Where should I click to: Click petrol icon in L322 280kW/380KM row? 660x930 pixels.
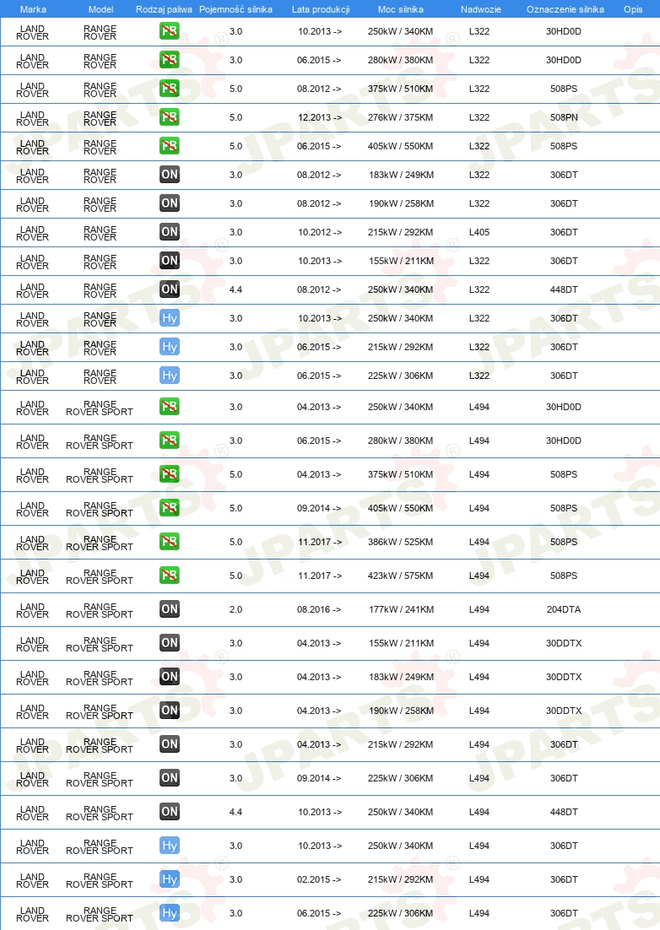pos(170,59)
